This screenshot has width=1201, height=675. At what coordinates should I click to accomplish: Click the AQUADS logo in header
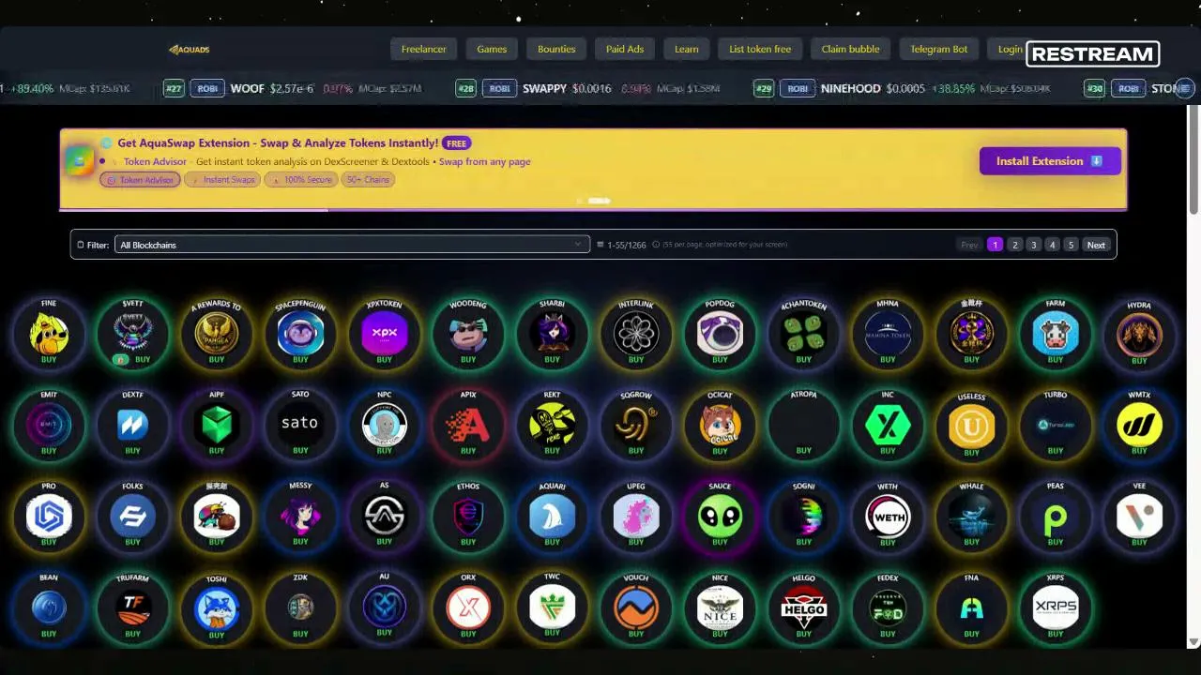click(x=189, y=50)
